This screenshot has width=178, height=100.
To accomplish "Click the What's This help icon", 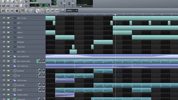I will pos(26,1).
